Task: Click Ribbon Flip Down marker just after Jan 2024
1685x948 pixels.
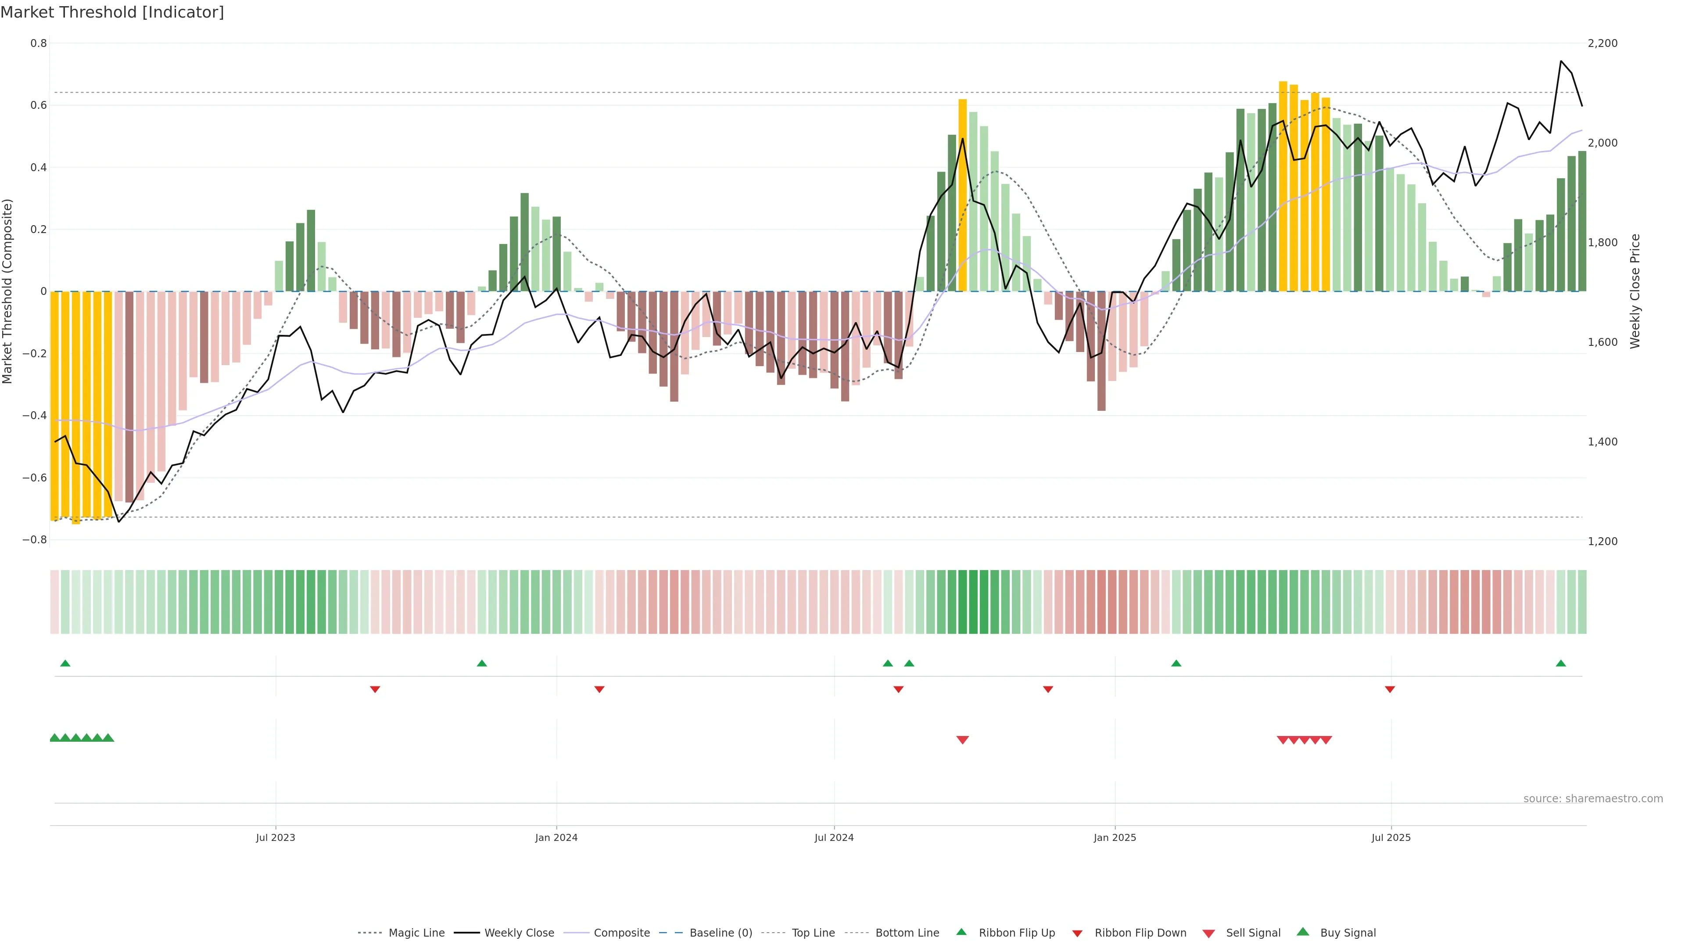Action: [599, 689]
